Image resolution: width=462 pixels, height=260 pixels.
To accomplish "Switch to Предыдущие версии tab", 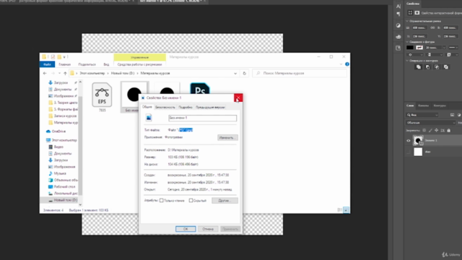I will (210, 108).
